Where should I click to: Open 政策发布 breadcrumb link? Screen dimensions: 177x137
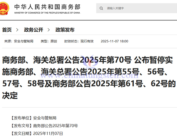point(65,30)
